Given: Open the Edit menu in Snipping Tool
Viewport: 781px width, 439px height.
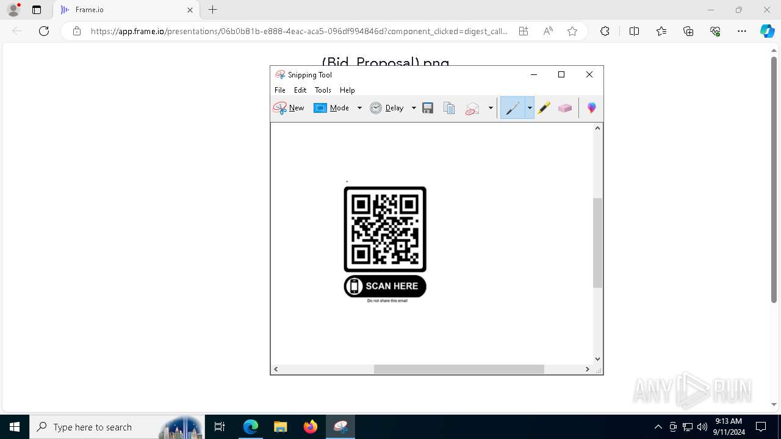Looking at the screenshot, I should [300, 90].
